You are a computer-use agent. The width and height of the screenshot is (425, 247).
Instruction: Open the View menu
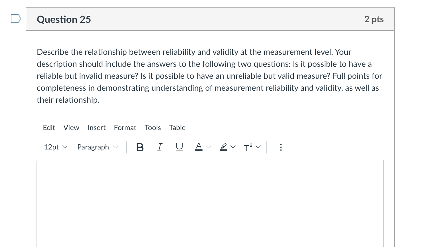click(x=71, y=127)
